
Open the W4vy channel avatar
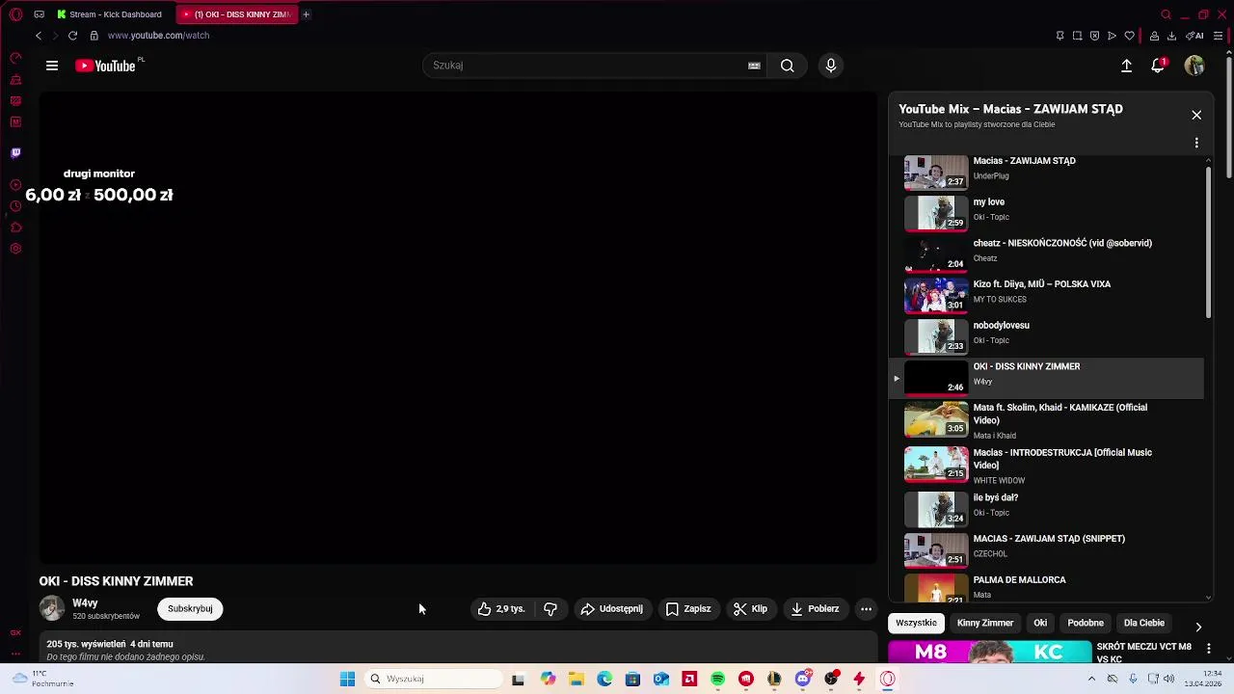click(52, 608)
